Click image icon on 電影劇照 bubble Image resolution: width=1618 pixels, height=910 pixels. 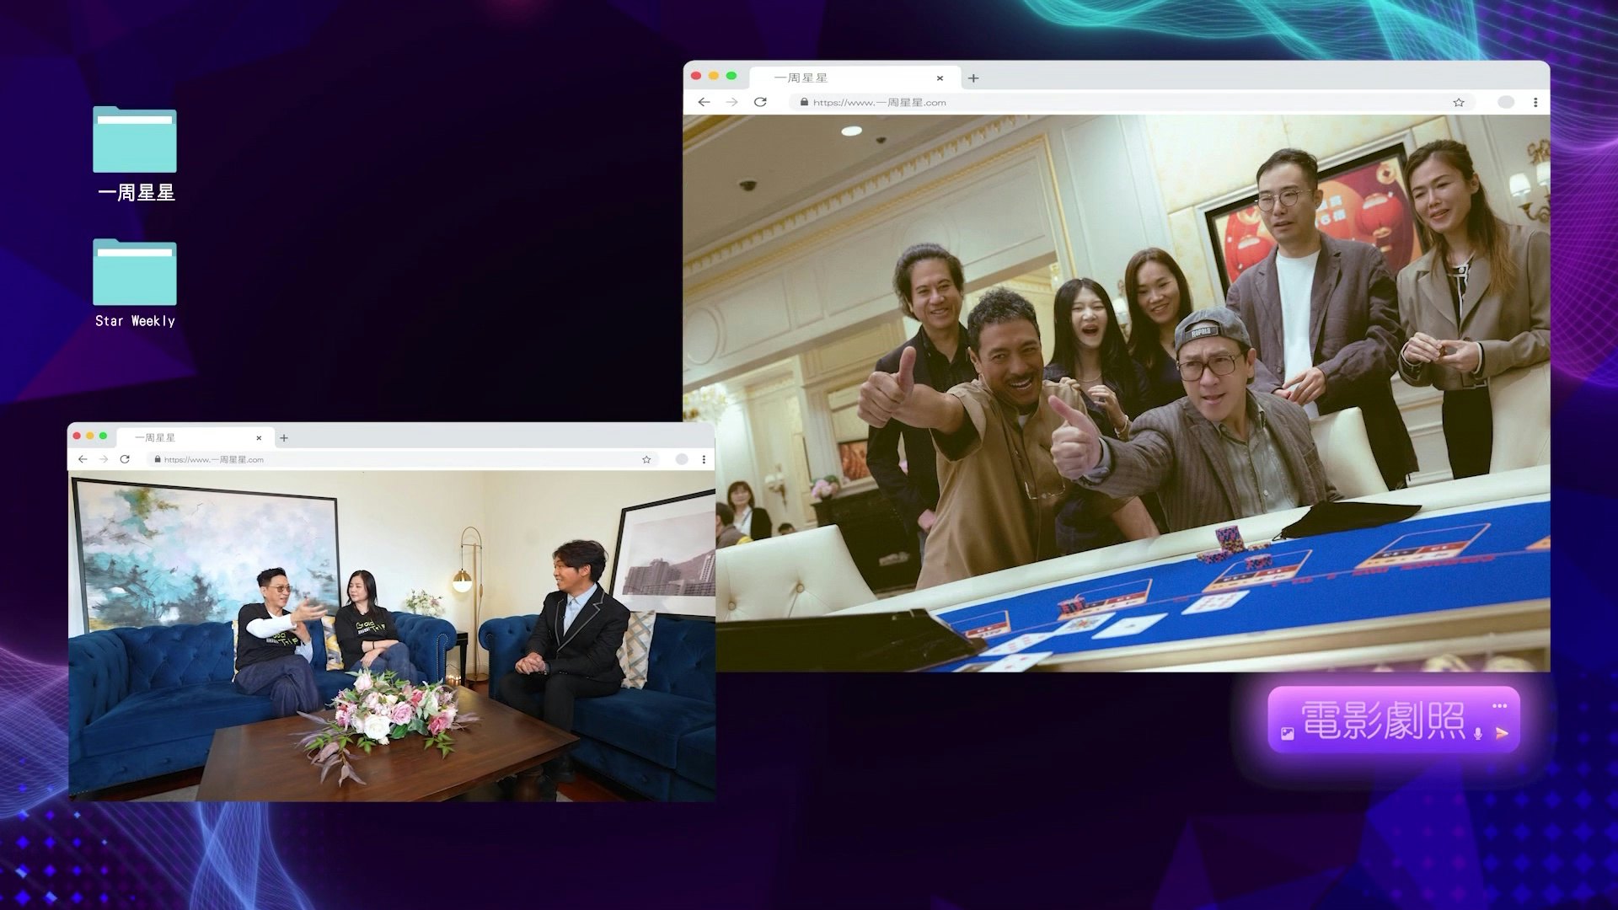[x=1288, y=734]
